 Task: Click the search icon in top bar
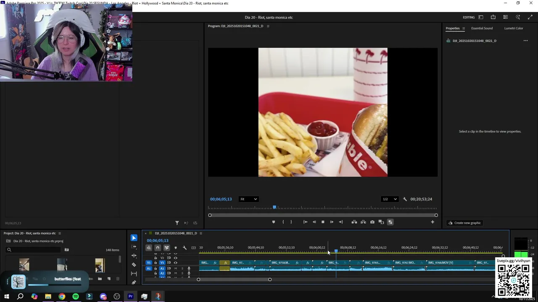click(518, 17)
